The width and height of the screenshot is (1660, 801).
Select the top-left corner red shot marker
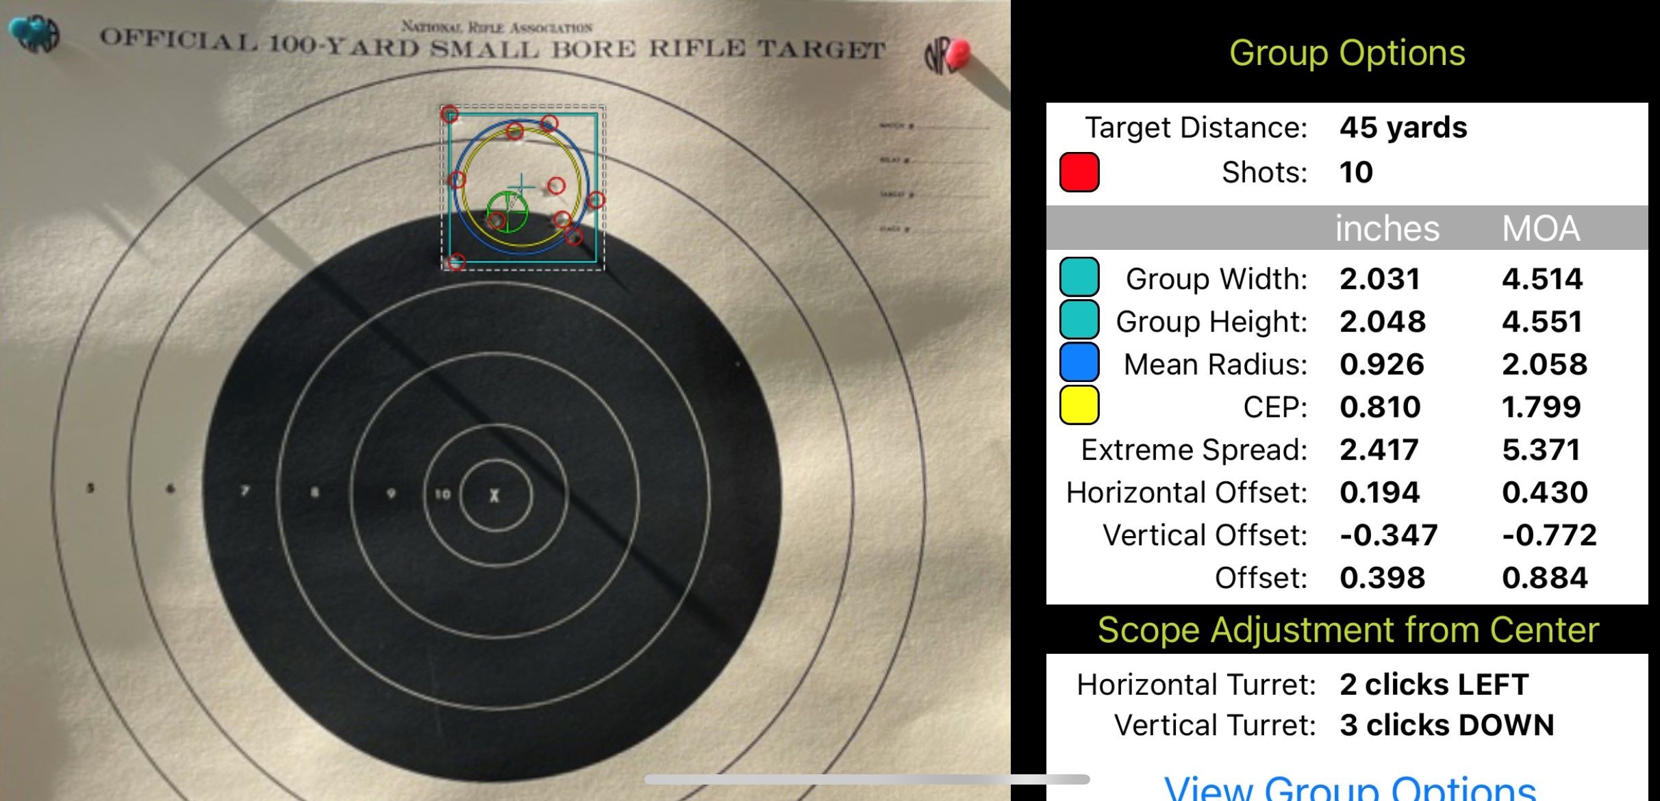point(449,114)
